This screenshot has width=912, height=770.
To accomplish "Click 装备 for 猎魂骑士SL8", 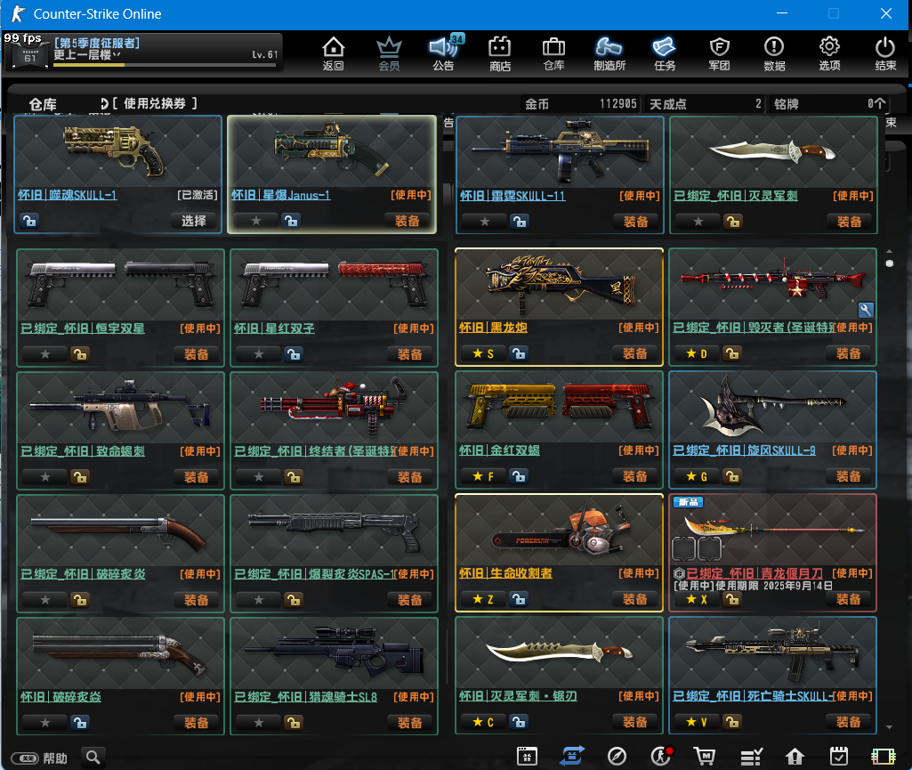I will 409,723.
